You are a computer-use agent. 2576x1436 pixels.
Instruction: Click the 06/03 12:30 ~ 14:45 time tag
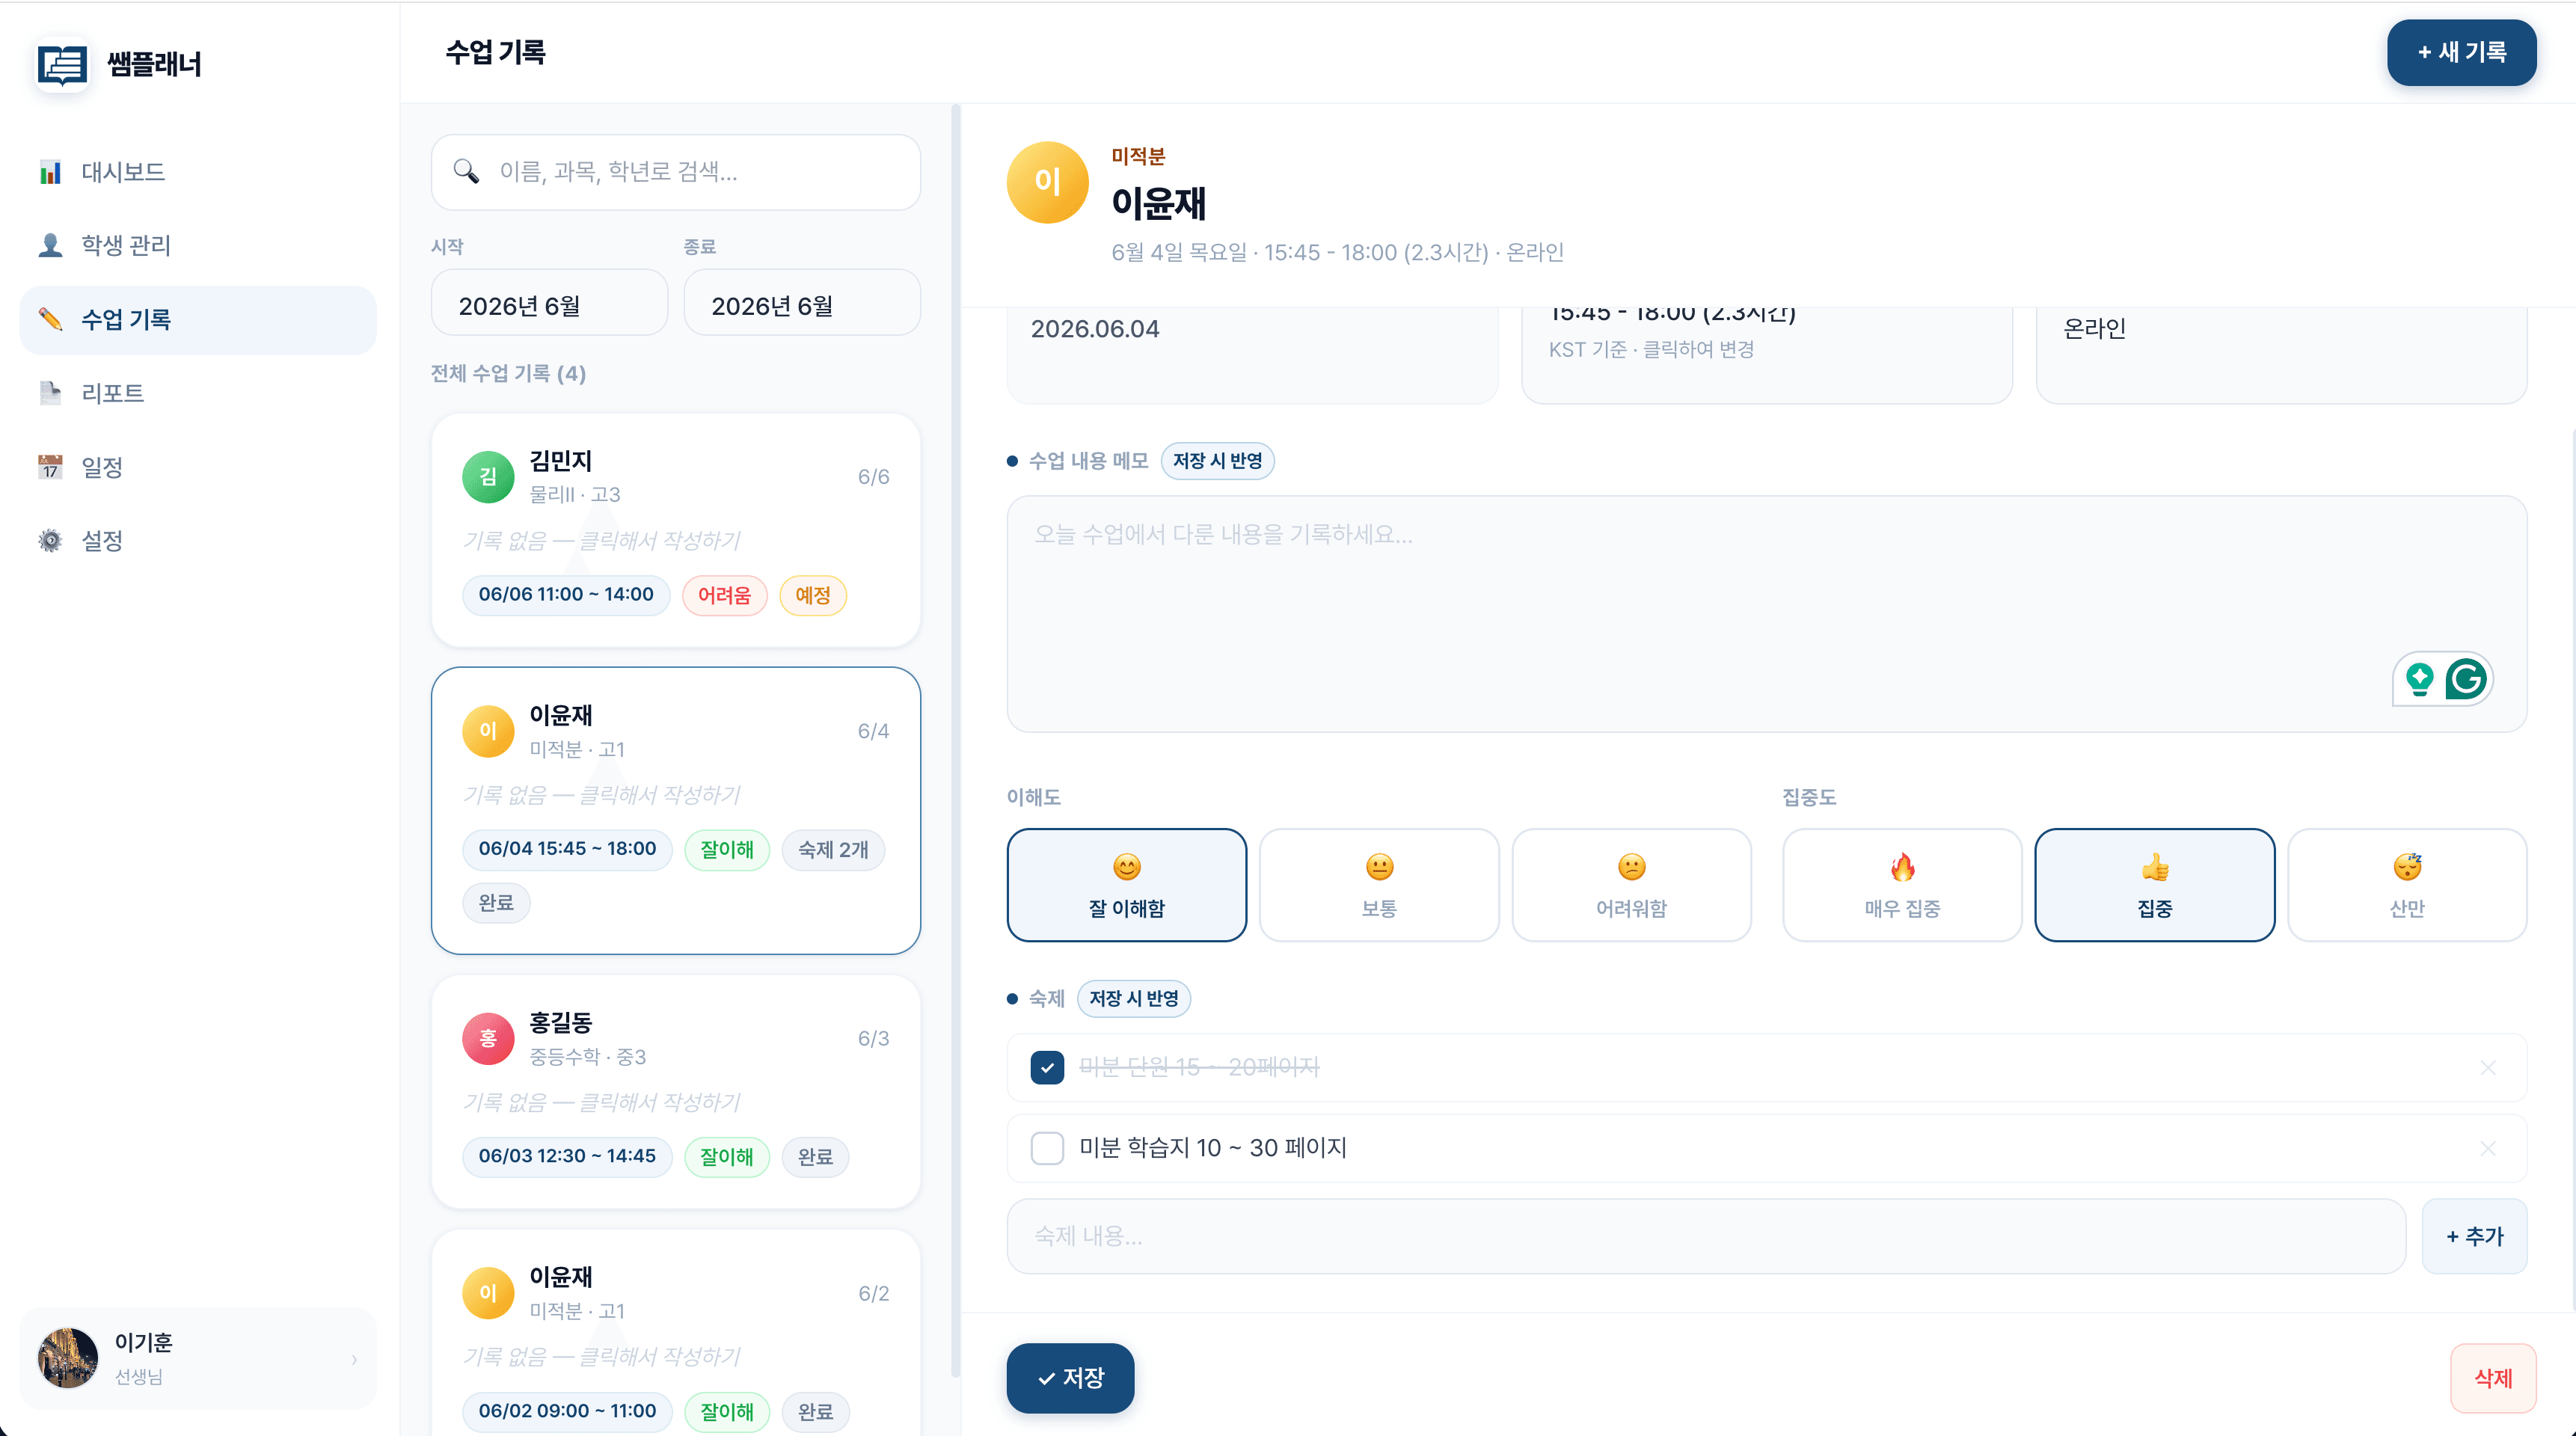(x=567, y=1156)
